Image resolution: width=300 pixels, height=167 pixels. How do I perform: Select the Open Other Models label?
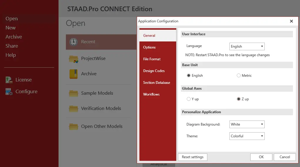pos(101,126)
